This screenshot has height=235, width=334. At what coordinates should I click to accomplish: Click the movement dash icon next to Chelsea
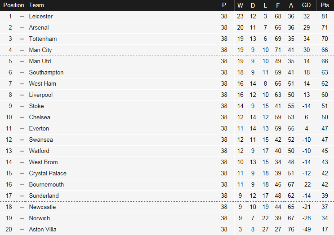(x=22, y=117)
